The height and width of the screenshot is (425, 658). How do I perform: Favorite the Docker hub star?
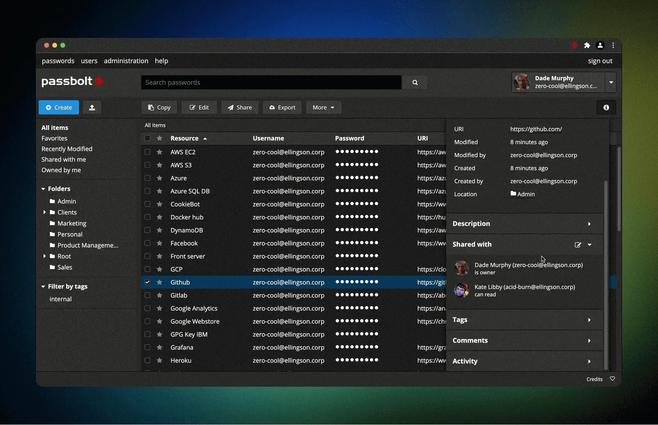160,217
